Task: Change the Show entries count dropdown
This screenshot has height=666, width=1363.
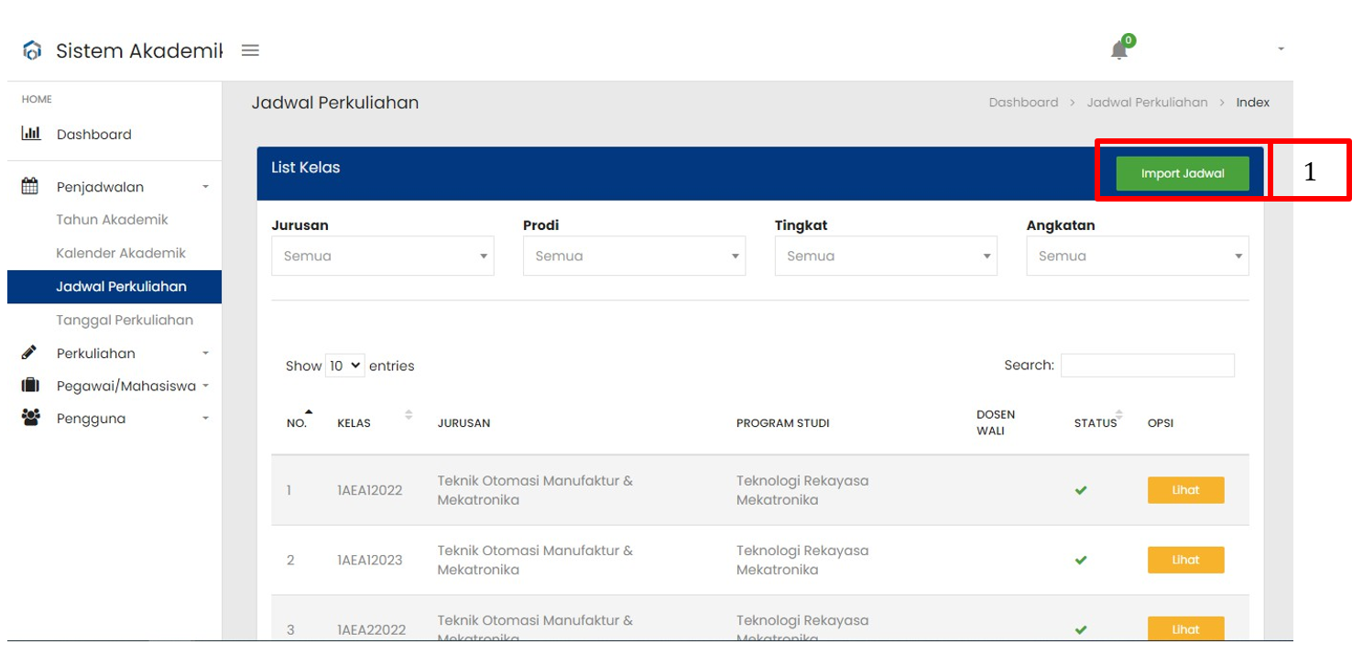Action: click(x=345, y=366)
